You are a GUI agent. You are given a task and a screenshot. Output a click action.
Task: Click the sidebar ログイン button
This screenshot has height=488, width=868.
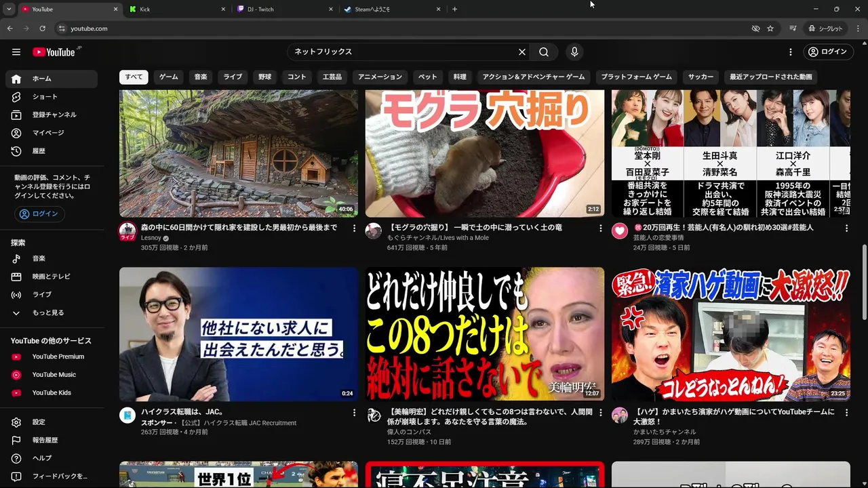click(x=39, y=214)
